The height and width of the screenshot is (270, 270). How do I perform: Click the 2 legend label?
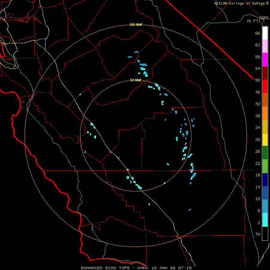259,222
